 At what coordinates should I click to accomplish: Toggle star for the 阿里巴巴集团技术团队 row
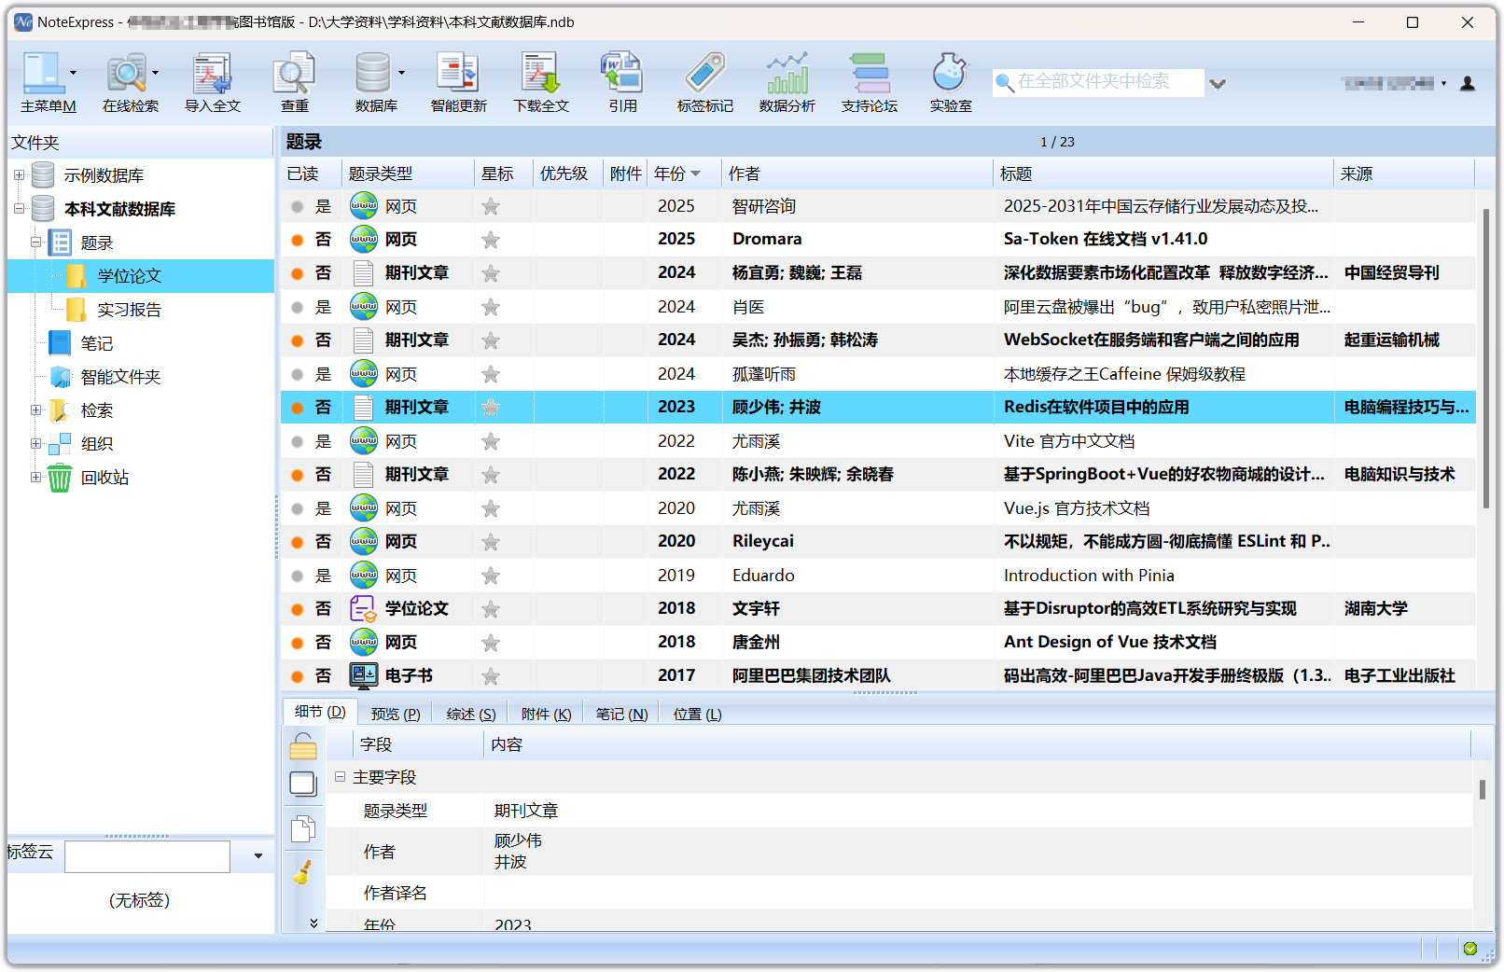(x=491, y=676)
